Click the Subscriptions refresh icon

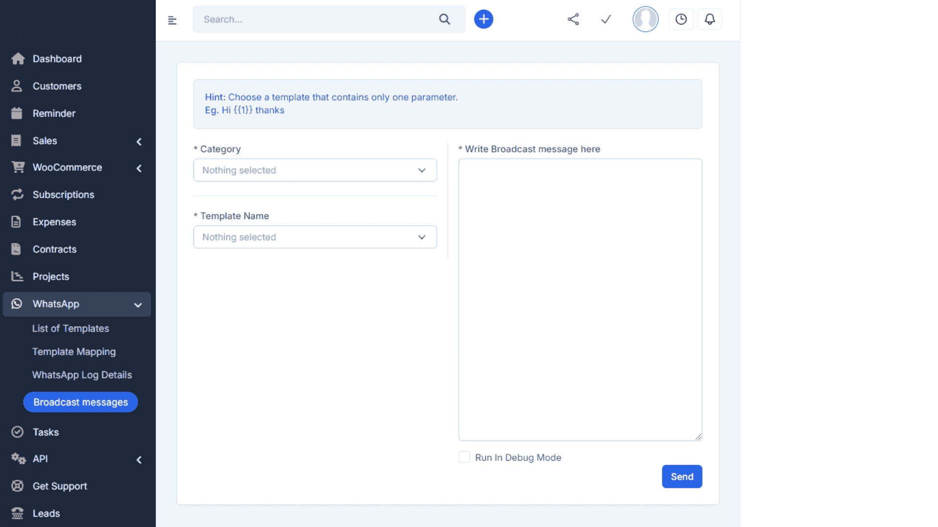click(x=17, y=195)
